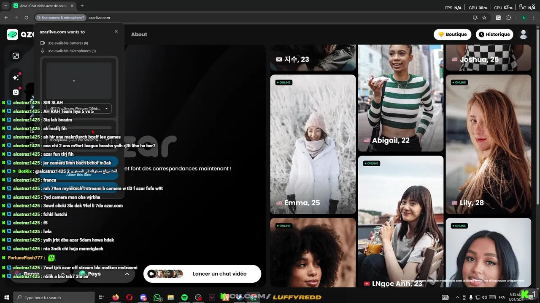The width and height of the screenshot is (540, 303).
Task: Expand the Pays selector chevron
Action: pyautogui.click(x=127, y=274)
